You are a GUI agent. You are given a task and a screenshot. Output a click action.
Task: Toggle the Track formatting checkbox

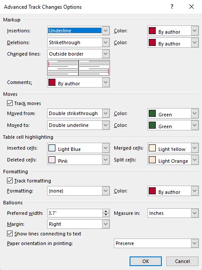(10, 181)
